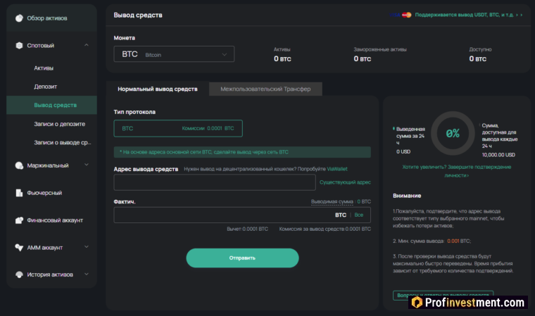Click the Фактич. amount input field
The width and height of the screenshot is (535, 316).
point(242,215)
